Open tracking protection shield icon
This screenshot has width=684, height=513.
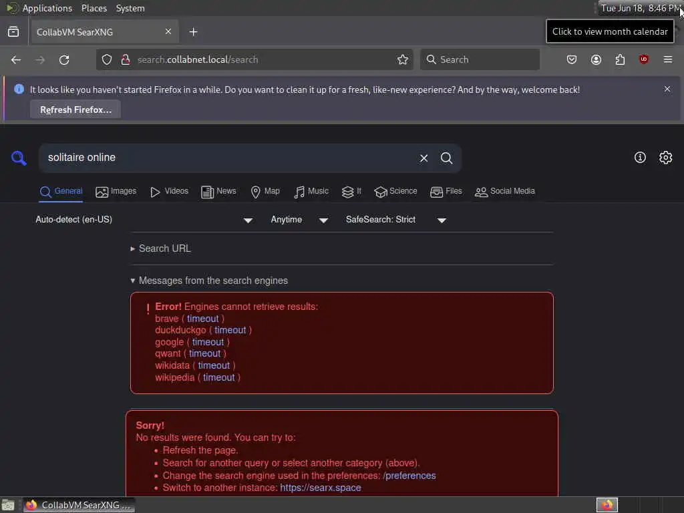click(x=107, y=59)
